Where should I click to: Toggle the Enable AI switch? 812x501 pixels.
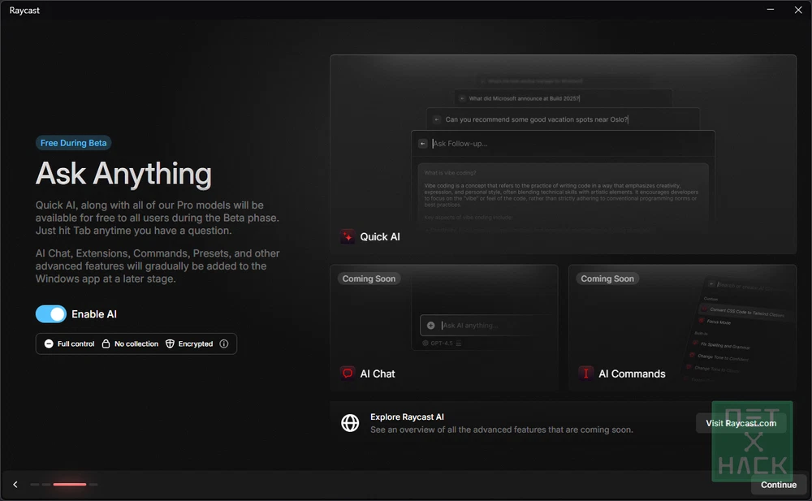coord(50,314)
